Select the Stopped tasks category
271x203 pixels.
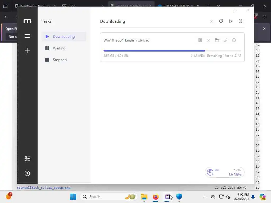64,60
